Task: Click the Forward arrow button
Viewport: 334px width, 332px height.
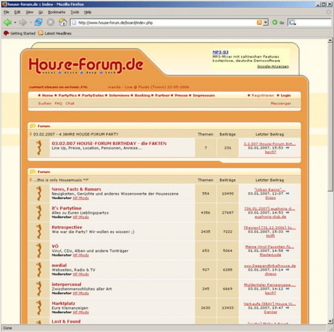Action: point(23,22)
